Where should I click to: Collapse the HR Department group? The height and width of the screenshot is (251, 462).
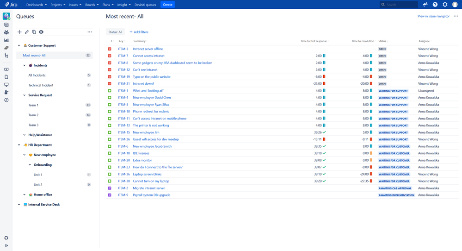(19, 145)
